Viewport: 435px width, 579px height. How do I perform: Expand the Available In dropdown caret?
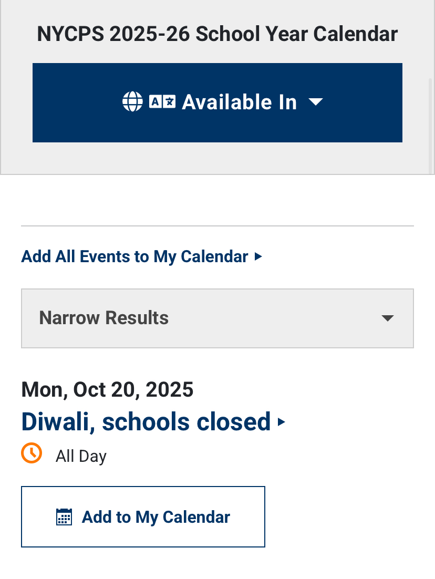point(315,102)
